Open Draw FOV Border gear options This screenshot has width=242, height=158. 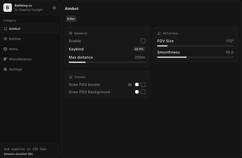click(x=130, y=85)
